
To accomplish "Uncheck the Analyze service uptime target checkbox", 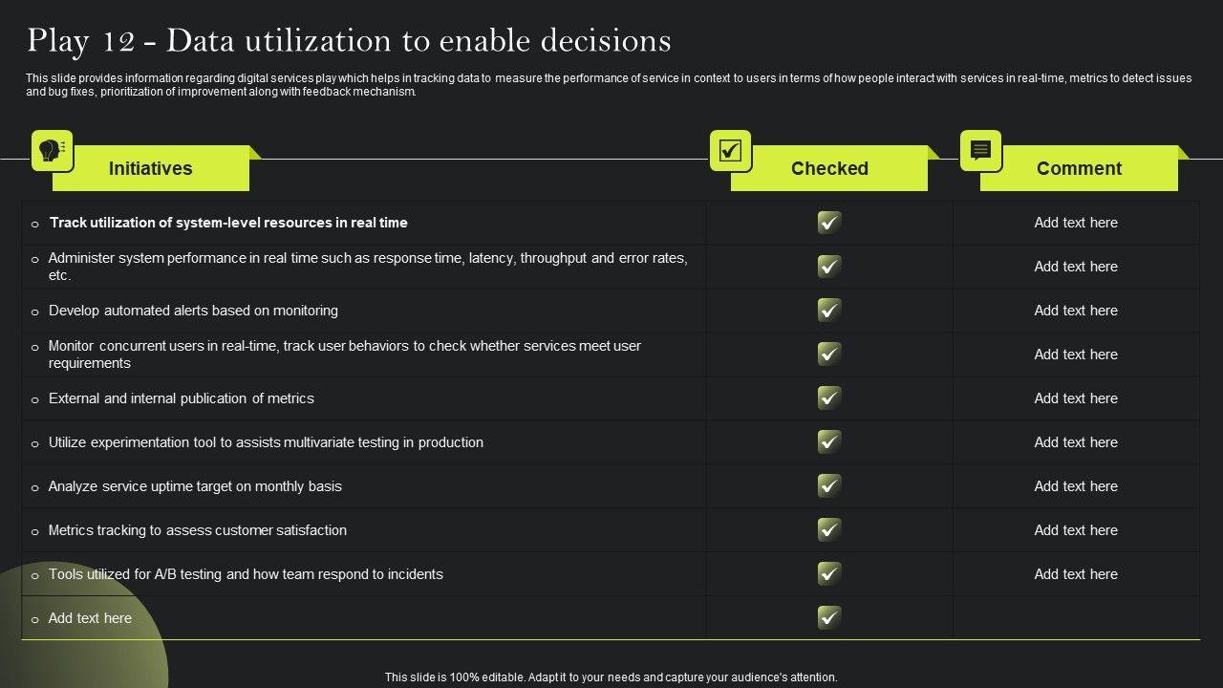I will click(829, 486).
